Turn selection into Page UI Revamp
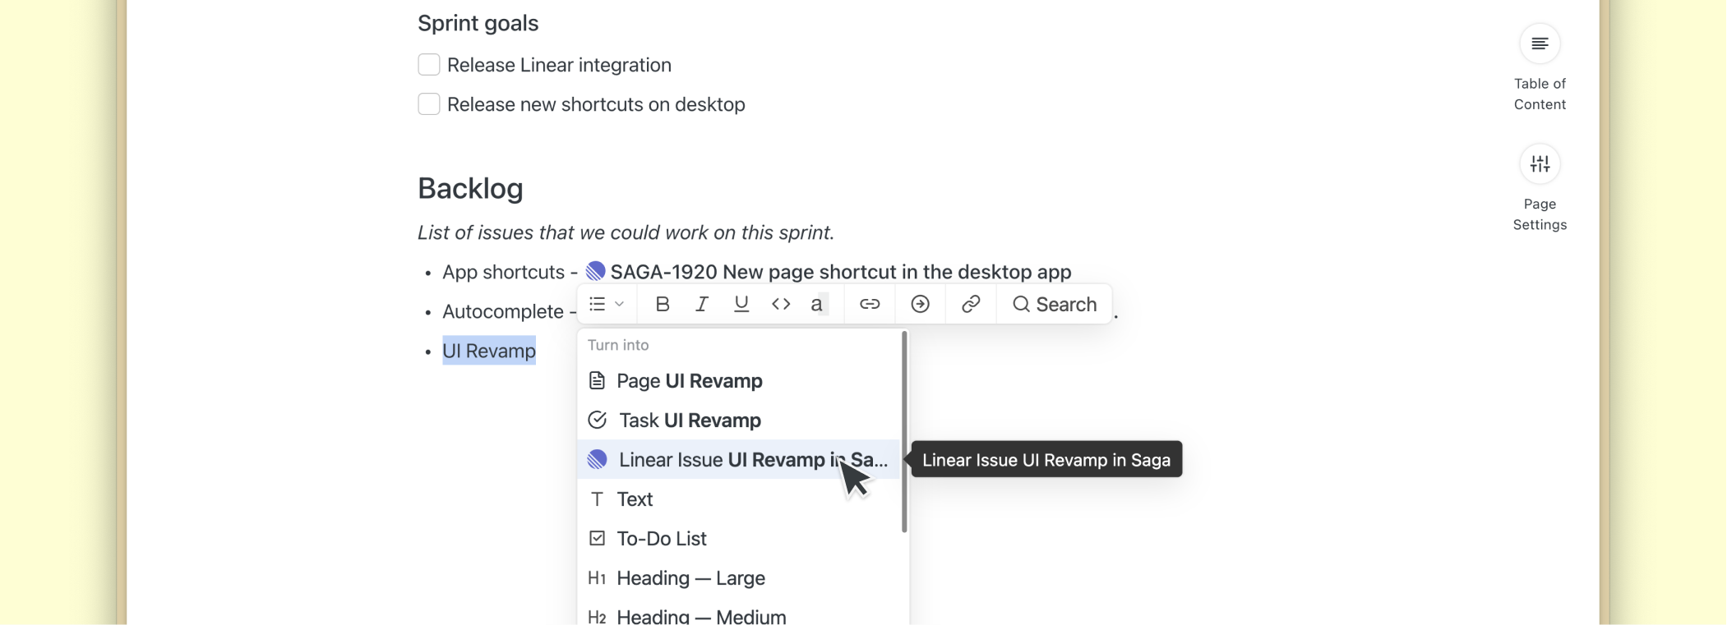The width and height of the screenshot is (1727, 625). [x=689, y=381]
